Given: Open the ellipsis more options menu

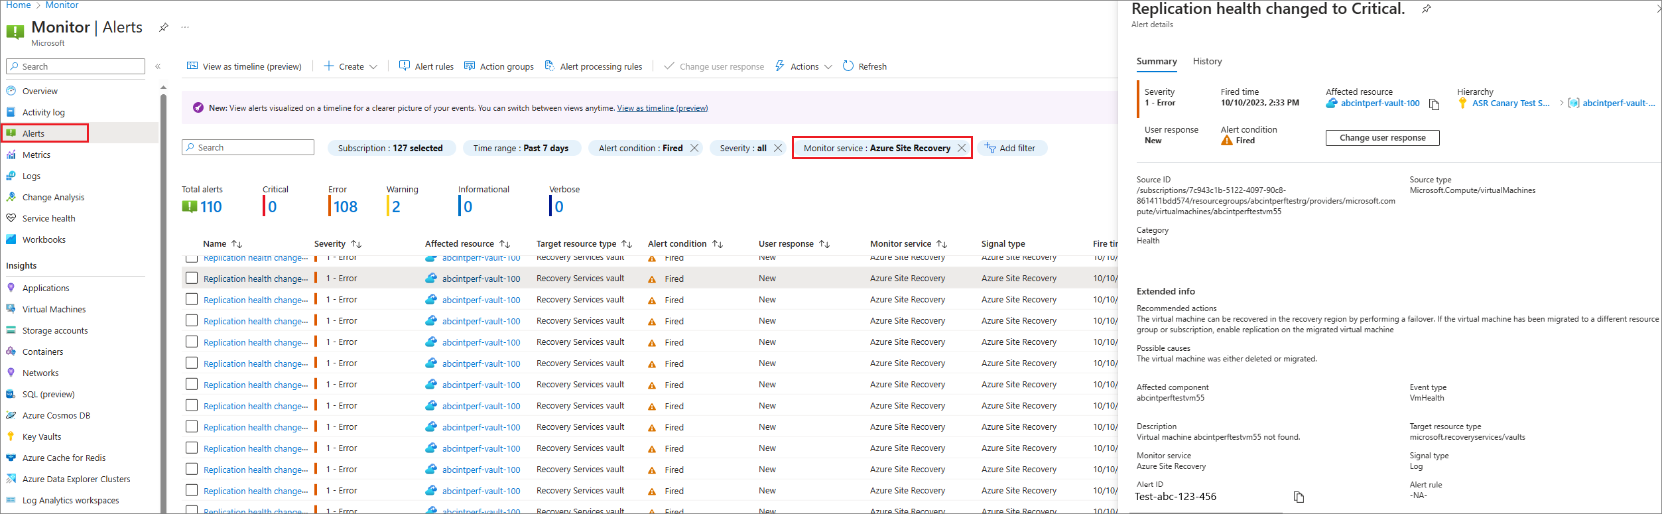Looking at the screenshot, I should [x=185, y=27].
